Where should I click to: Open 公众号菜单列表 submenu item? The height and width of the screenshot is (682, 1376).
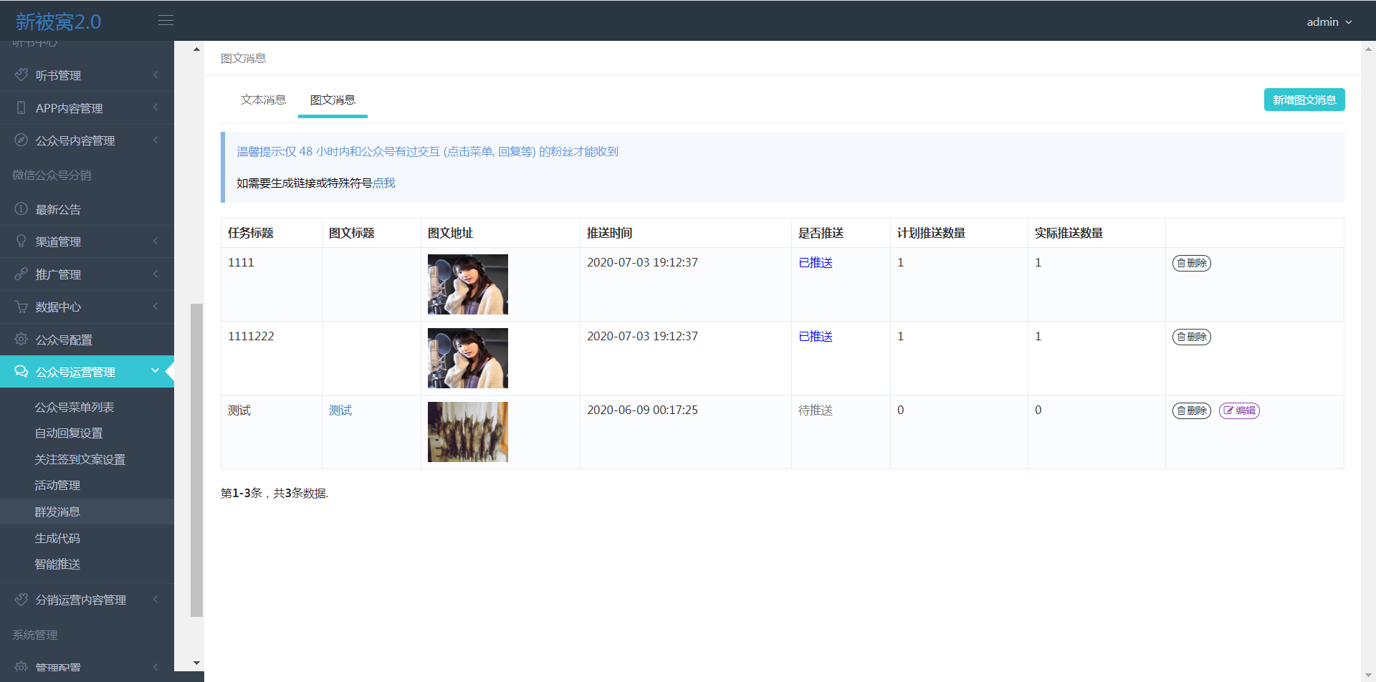75,407
